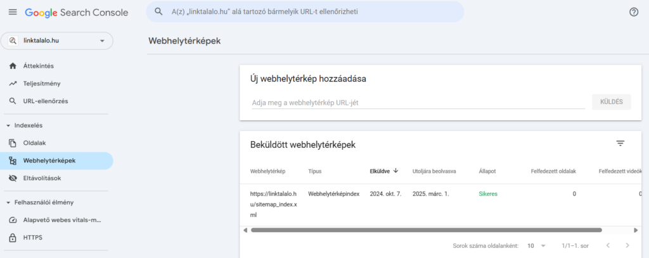Click the horizontal scrollbar left arrow
649x258 pixels.
(x=245, y=230)
